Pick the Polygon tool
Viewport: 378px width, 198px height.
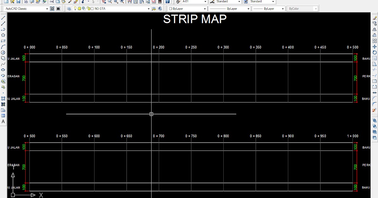tap(3, 34)
